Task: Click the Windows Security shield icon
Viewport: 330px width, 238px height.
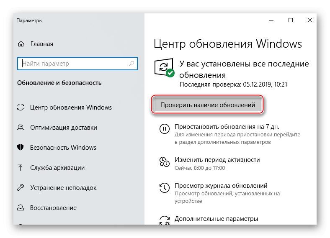Action: coord(21,148)
